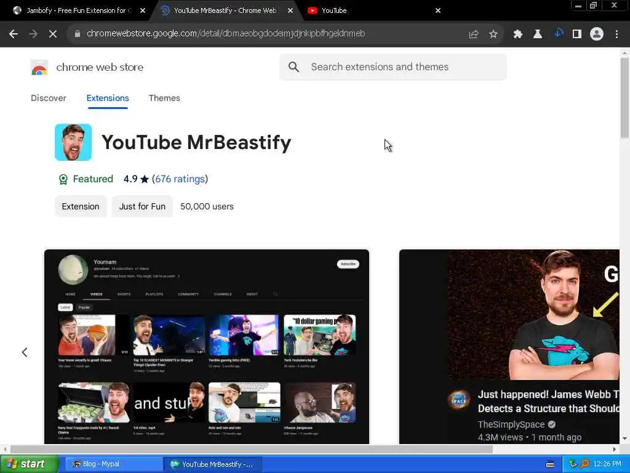630x473 pixels.
Task: Click the padlock site info icon
Action: 78,34
